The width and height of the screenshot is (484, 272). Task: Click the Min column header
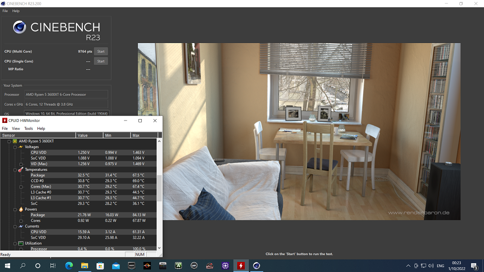point(117,135)
